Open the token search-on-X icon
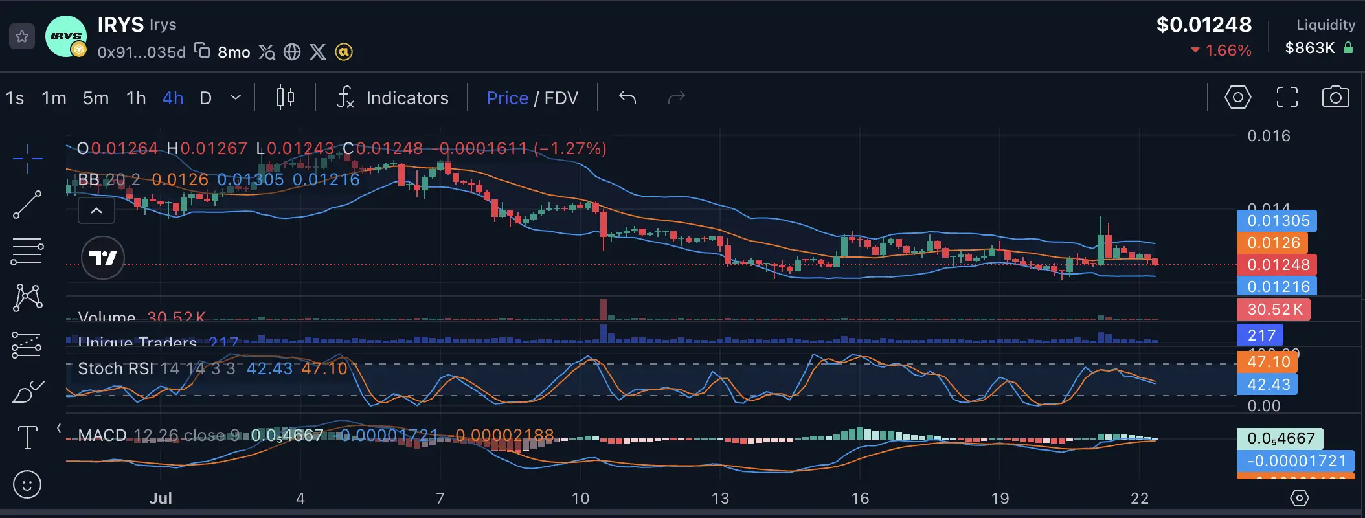Image resolution: width=1365 pixels, height=518 pixels. point(267,52)
